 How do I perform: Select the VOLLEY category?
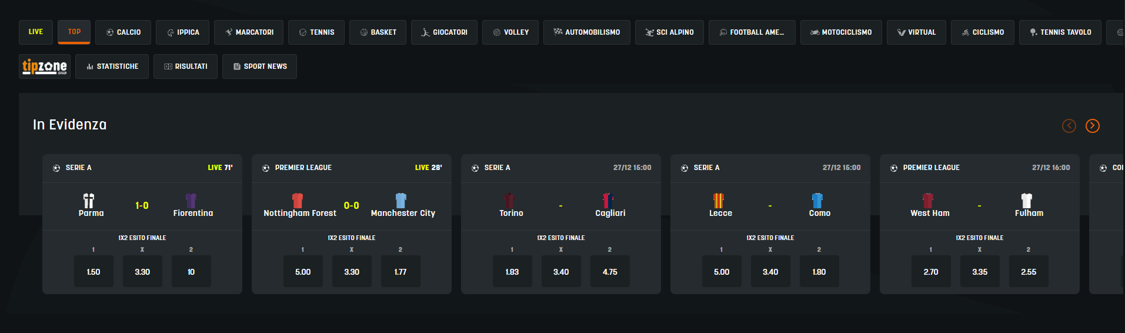point(510,32)
